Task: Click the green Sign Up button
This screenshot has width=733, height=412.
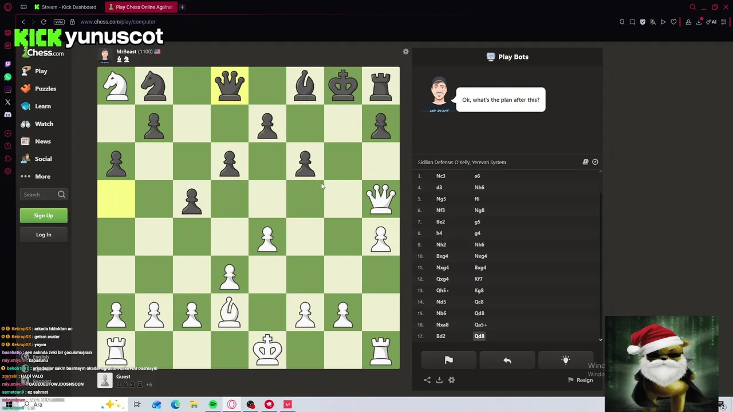Action: [44, 216]
